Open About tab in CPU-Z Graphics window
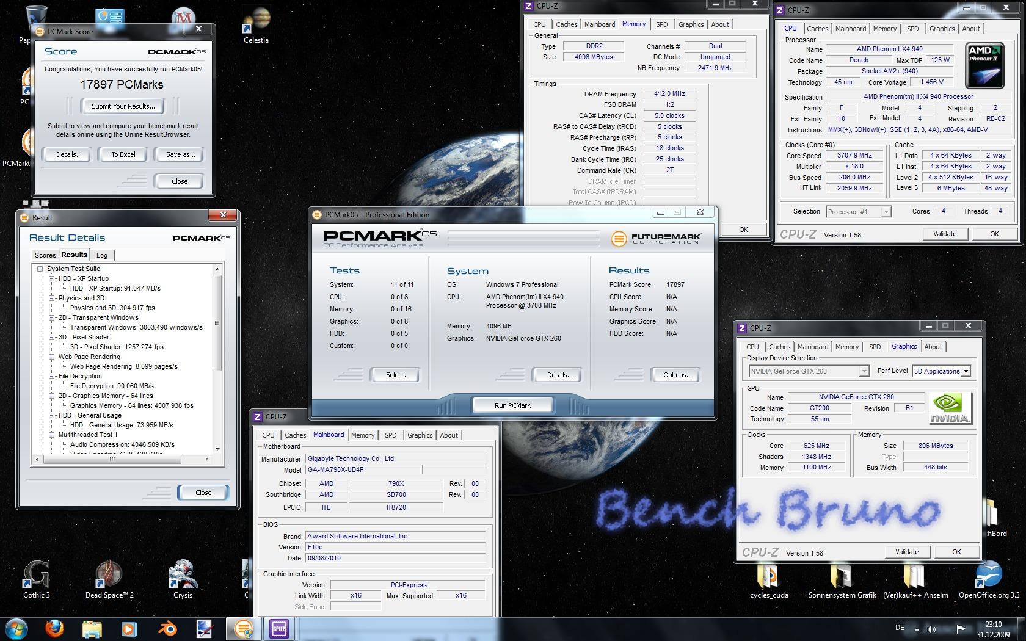 [933, 347]
